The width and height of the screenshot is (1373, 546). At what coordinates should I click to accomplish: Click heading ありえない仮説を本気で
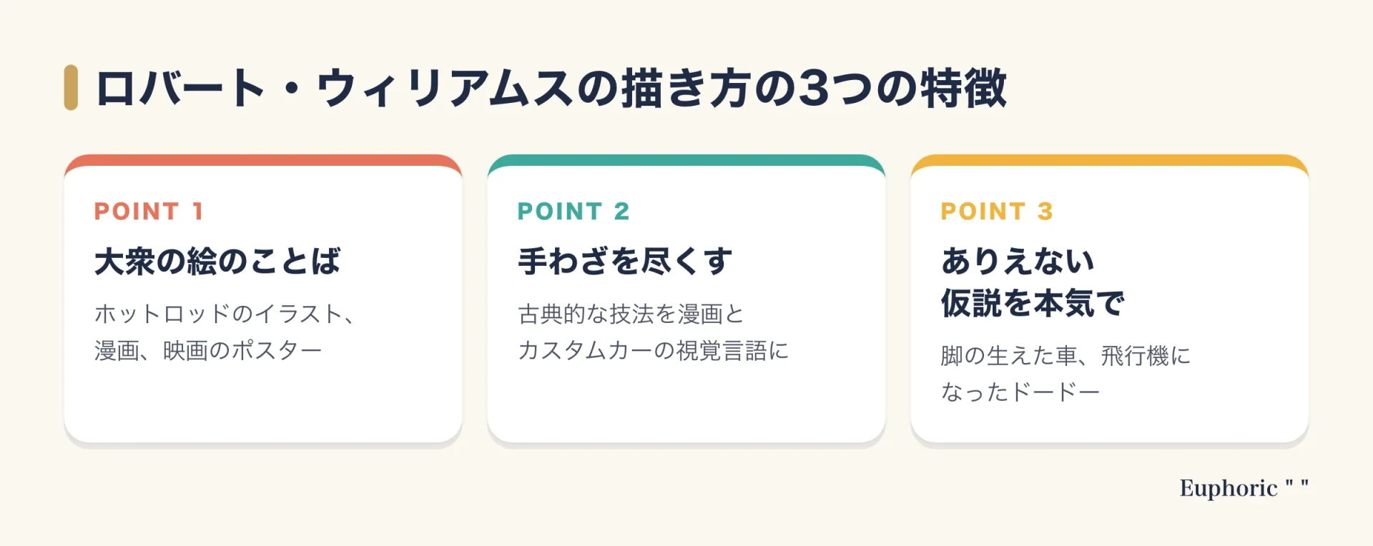pos(1033,282)
